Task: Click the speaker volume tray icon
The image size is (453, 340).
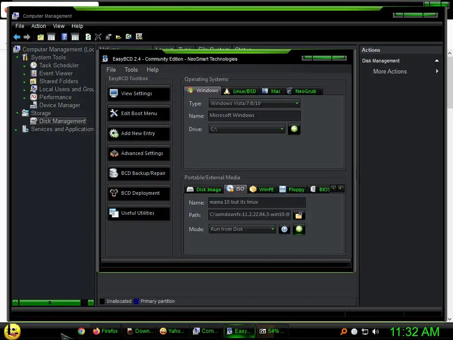Action: tap(376, 332)
